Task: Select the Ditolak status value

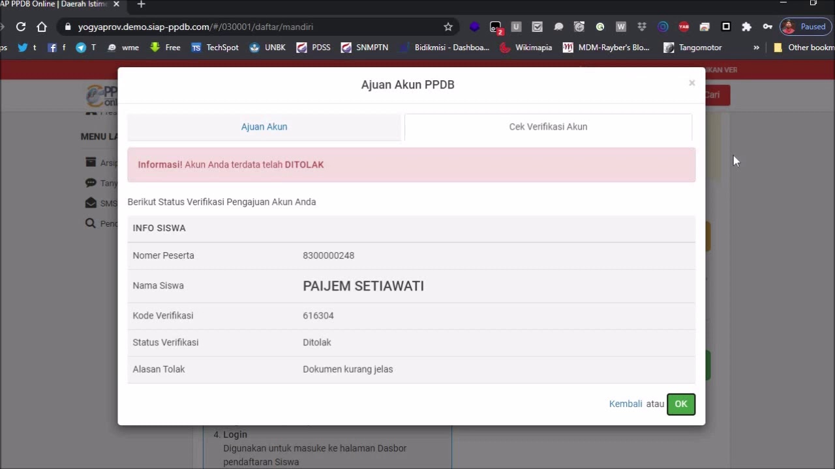Action: pyautogui.click(x=317, y=342)
